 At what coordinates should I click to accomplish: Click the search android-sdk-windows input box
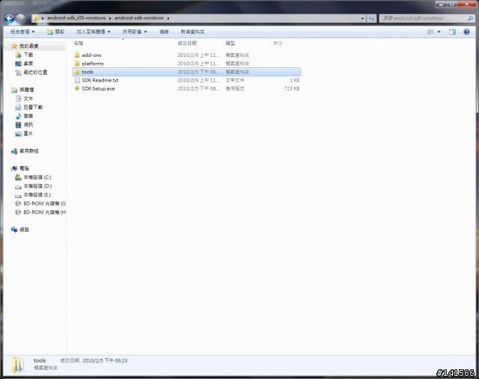click(424, 18)
